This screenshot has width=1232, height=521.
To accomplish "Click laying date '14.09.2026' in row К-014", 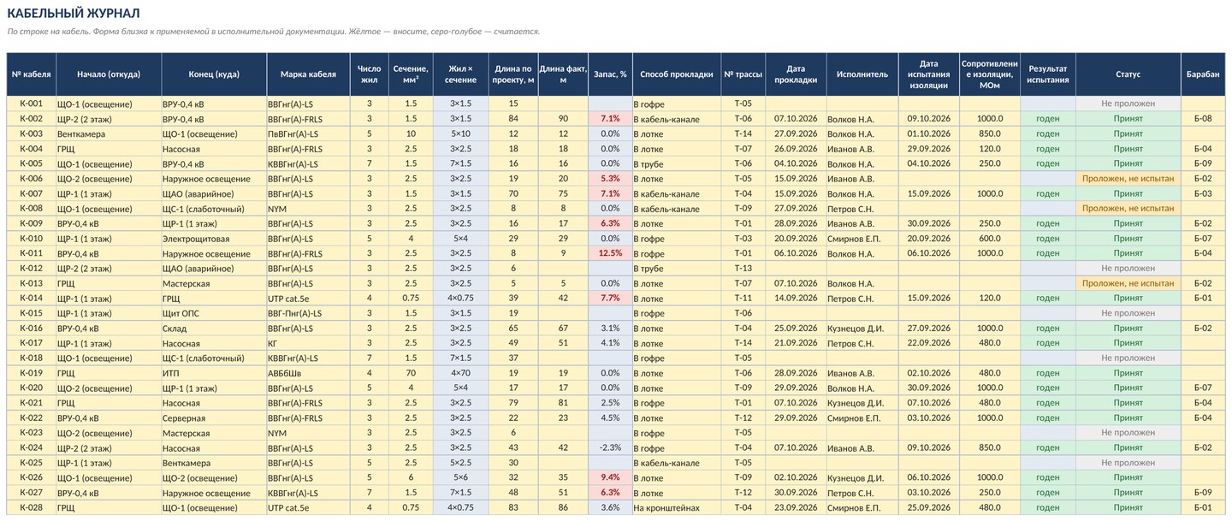I will tap(796, 299).
